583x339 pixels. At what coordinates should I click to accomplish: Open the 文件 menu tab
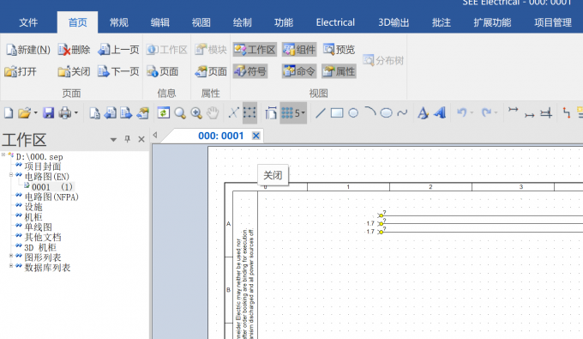pos(28,22)
